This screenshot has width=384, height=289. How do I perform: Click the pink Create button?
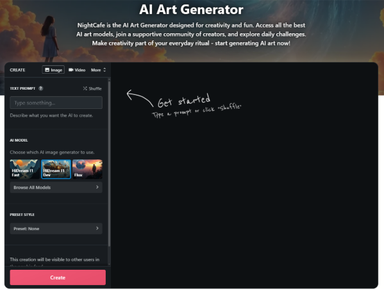(58, 277)
